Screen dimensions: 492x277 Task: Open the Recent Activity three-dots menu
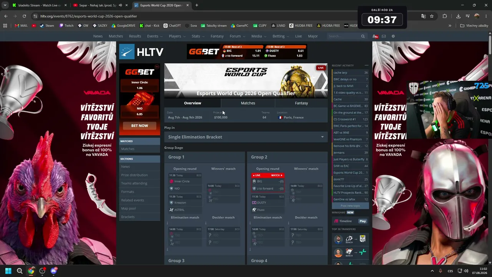366,65
